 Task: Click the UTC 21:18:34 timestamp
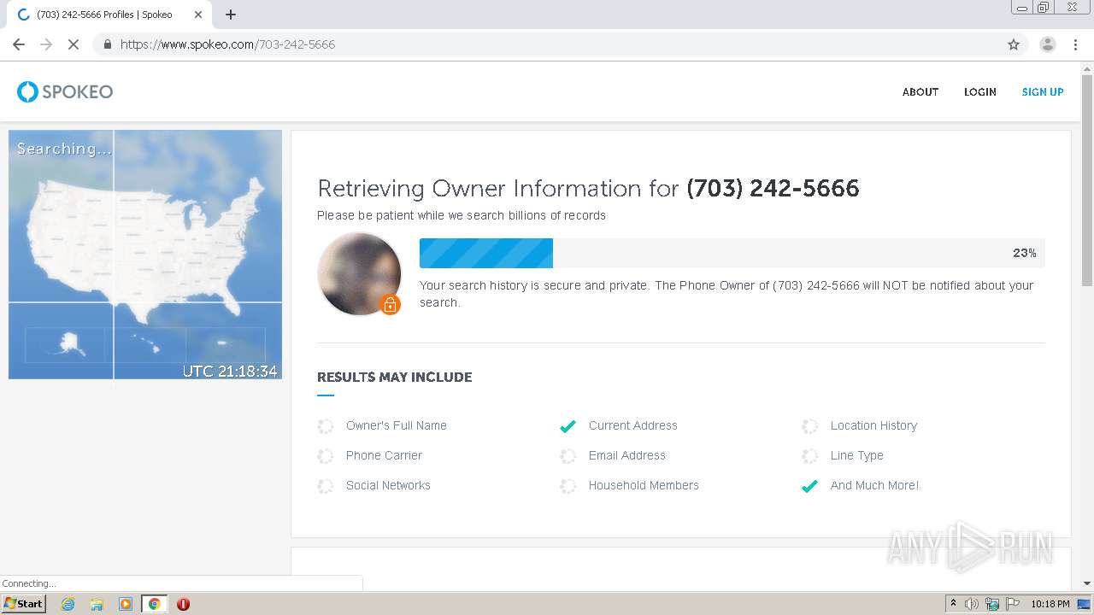pyautogui.click(x=230, y=371)
